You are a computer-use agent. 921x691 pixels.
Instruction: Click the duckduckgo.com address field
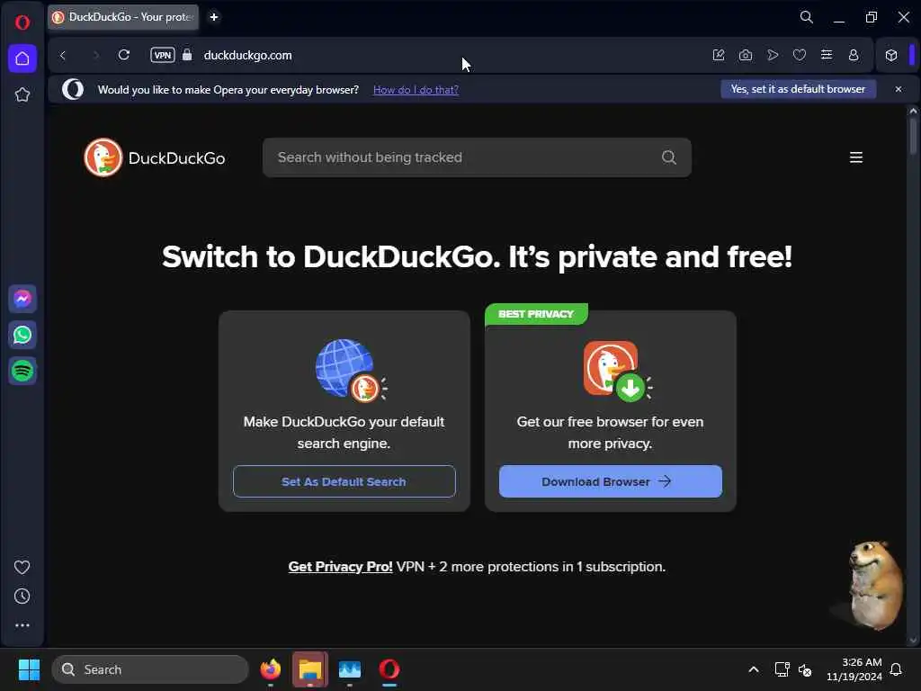(x=248, y=55)
